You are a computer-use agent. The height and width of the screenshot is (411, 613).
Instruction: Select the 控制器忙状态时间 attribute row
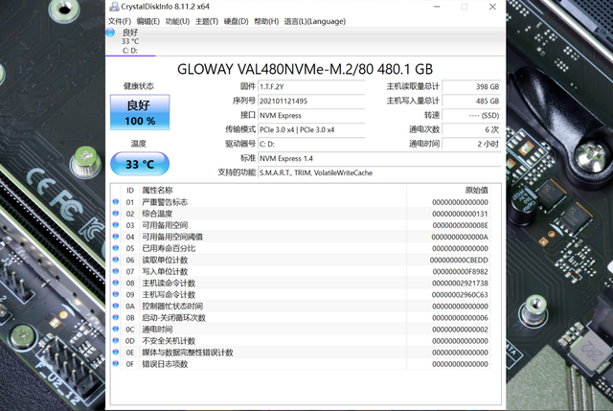tap(301, 306)
